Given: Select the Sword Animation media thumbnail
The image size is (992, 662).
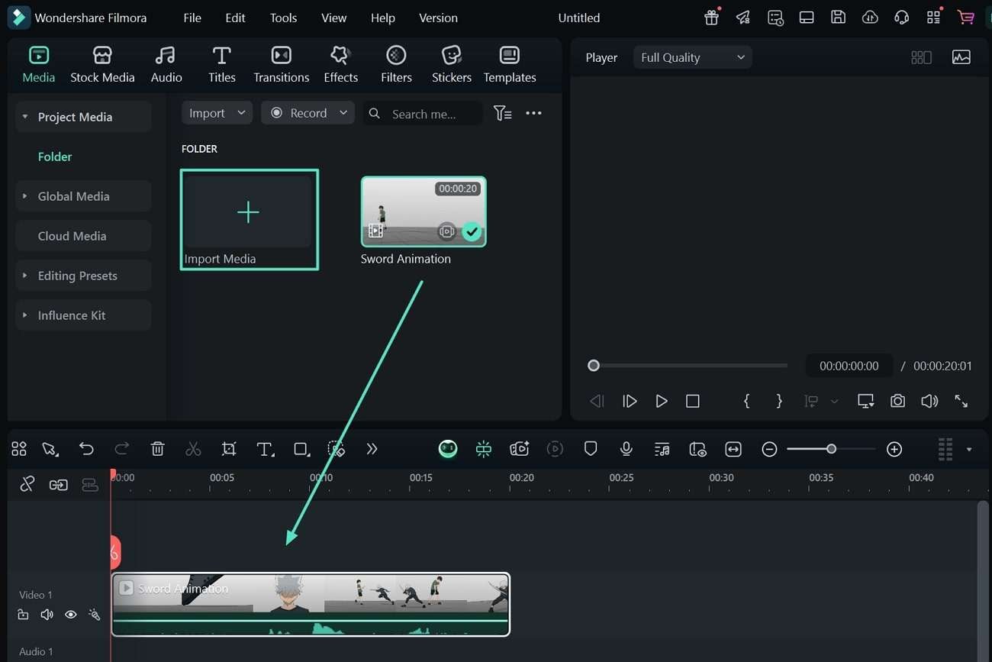Looking at the screenshot, I should pos(424,212).
